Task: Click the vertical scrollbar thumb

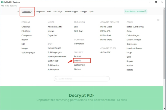Action: pyautogui.click(x=164, y=44)
